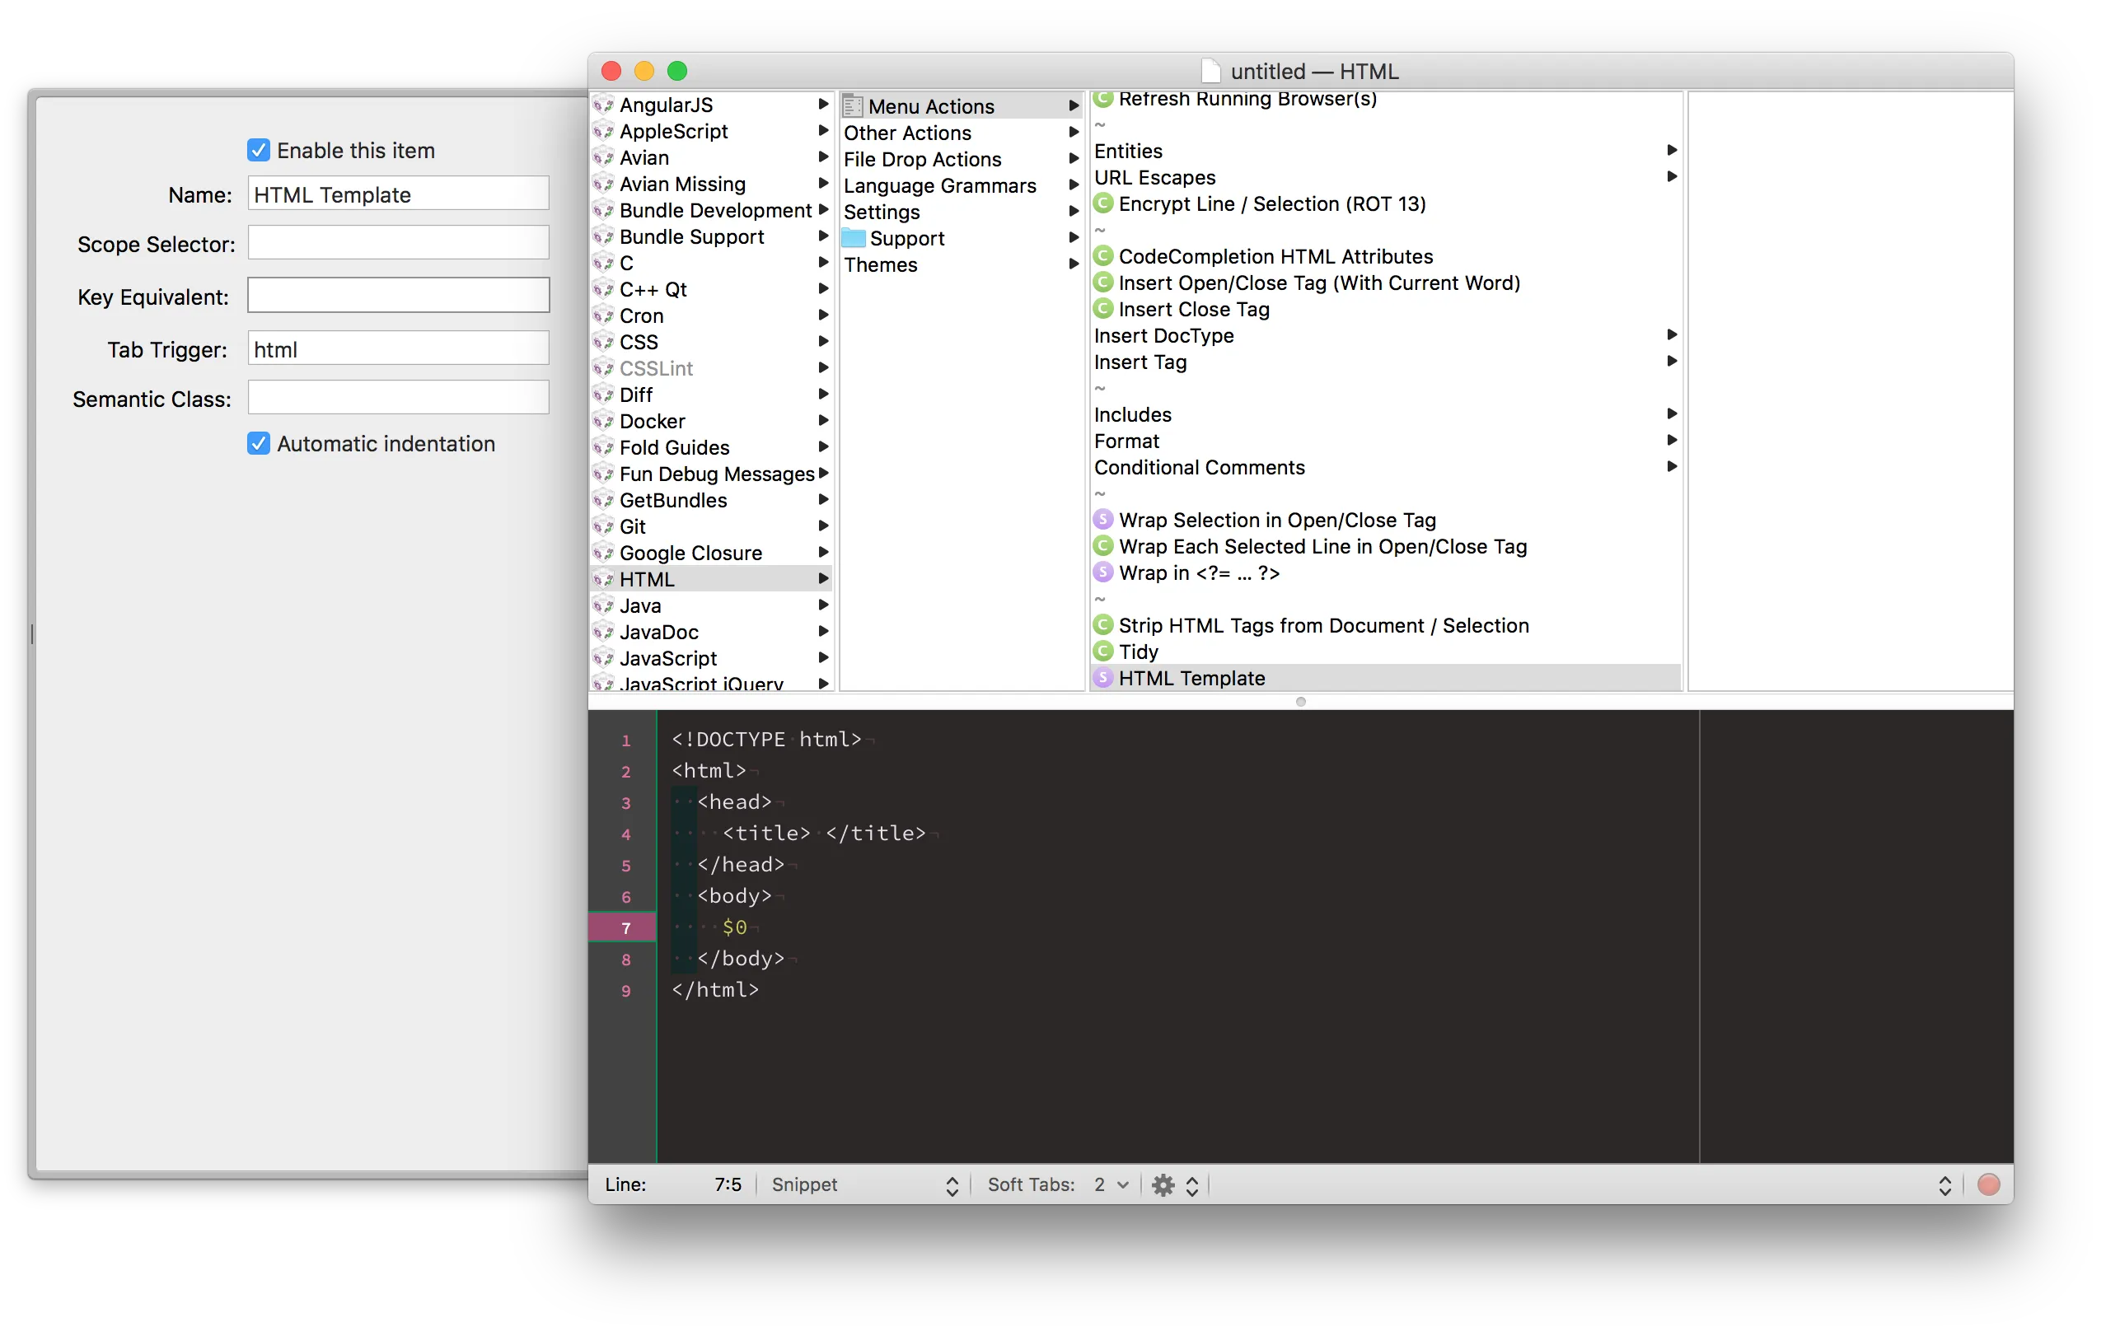Toggle the Automatic indentation checkbox
This screenshot has height=1336, width=2106.
point(258,443)
